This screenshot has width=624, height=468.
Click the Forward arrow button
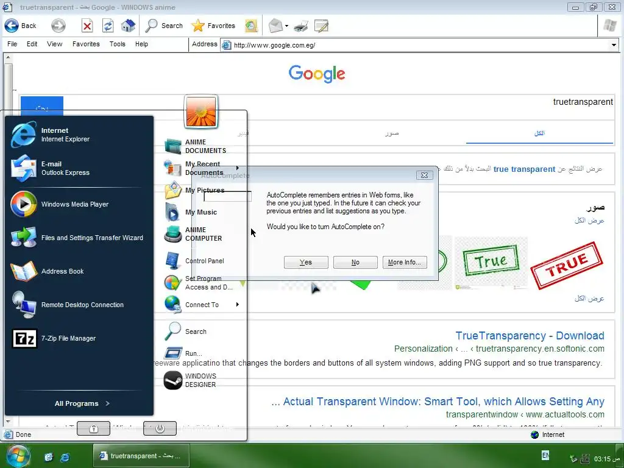point(58,26)
